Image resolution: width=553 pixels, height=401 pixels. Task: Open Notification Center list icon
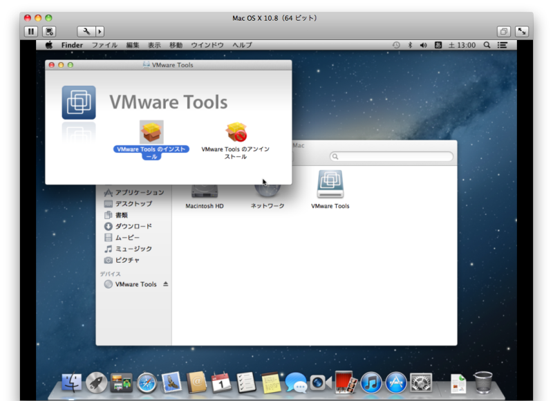[x=503, y=45]
